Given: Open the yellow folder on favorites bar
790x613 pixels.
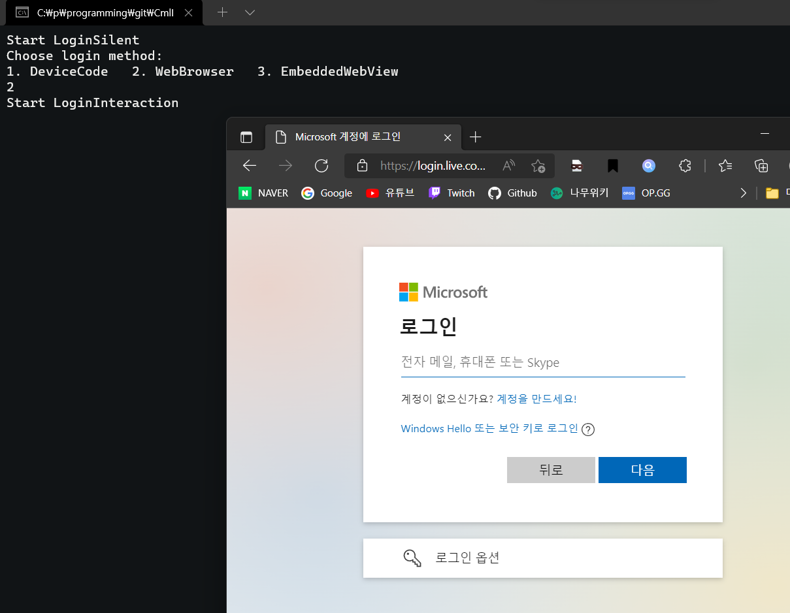Looking at the screenshot, I should pyautogui.click(x=772, y=193).
